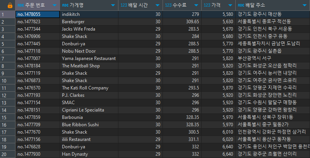Click fee value 283.5

(x=194, y=29)
